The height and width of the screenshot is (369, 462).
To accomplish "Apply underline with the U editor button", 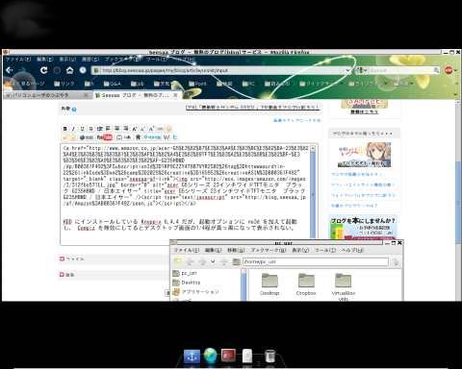I will point(82,129).
